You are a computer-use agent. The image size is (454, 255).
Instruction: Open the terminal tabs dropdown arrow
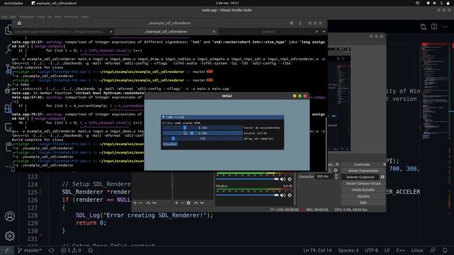[x=323, y=31]
